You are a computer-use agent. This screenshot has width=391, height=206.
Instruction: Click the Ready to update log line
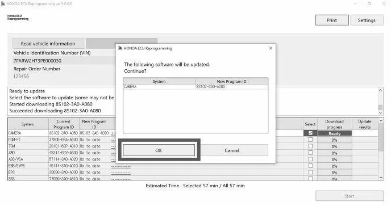tap(27, 91)
